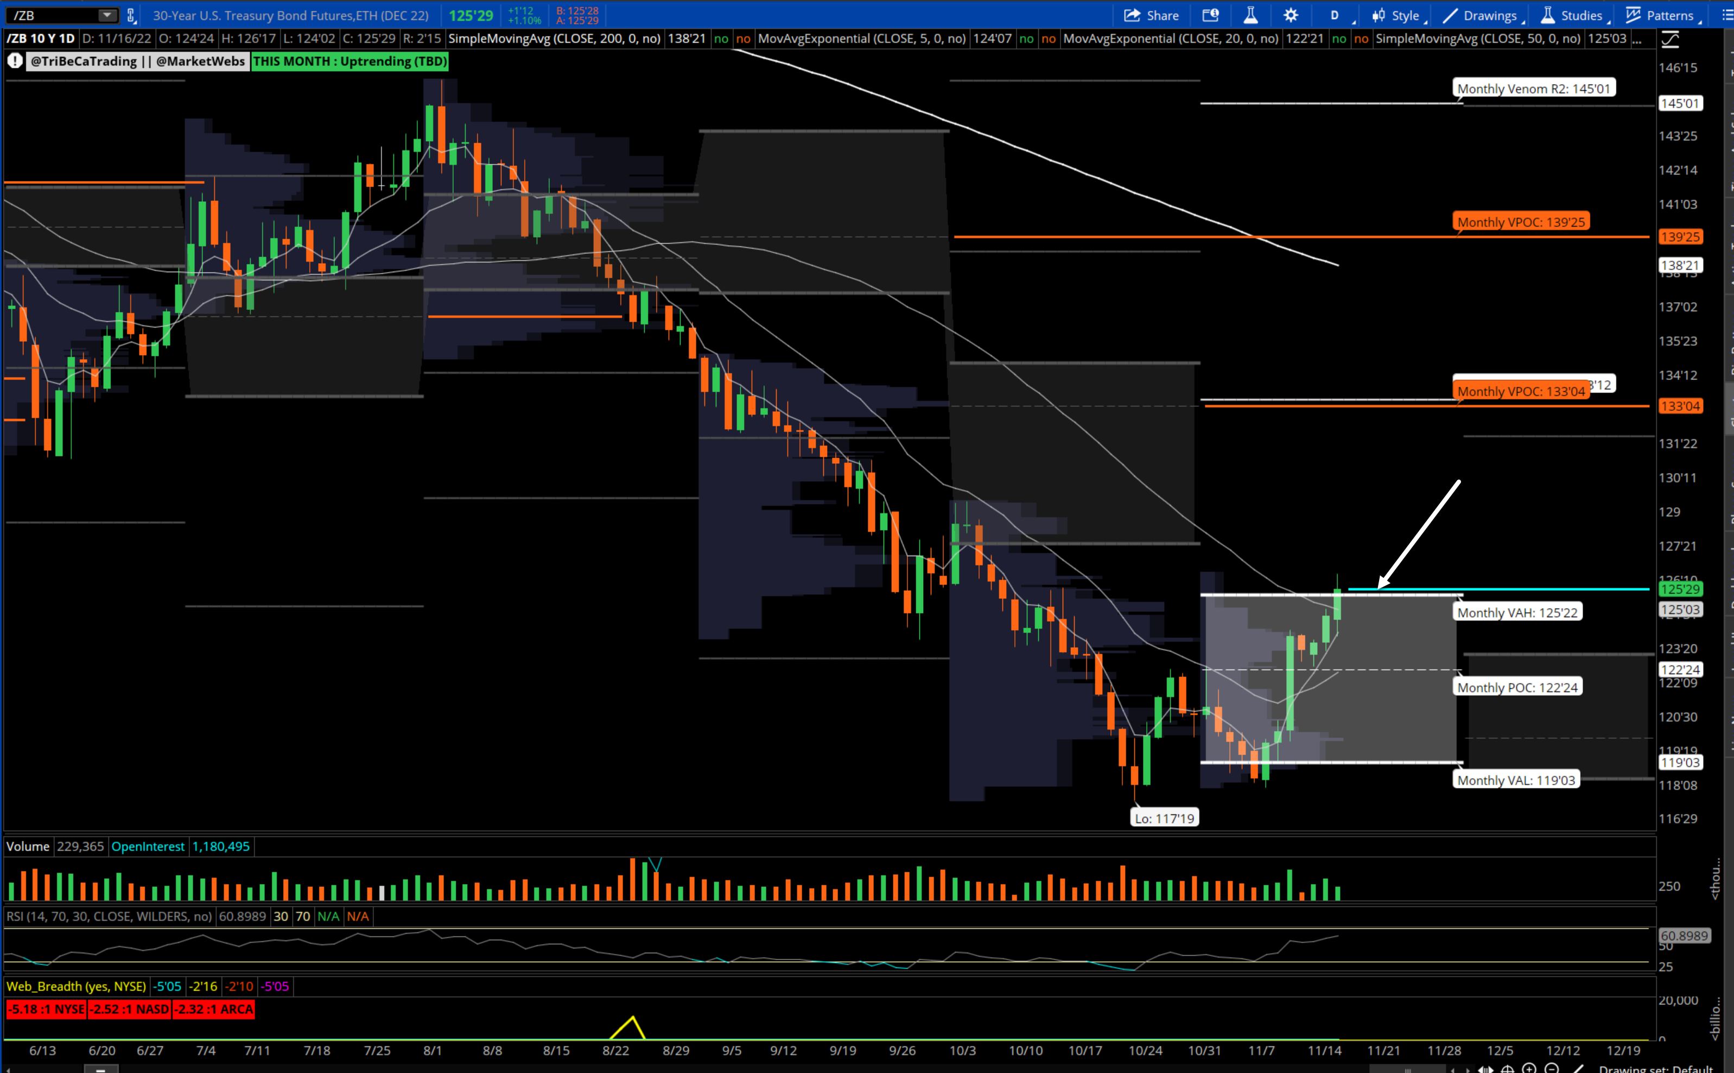Image resolution: width=1734 pixels, height=1073 pixels.
Task: Click the OpenInterest label
Action: tap(148, 846)
